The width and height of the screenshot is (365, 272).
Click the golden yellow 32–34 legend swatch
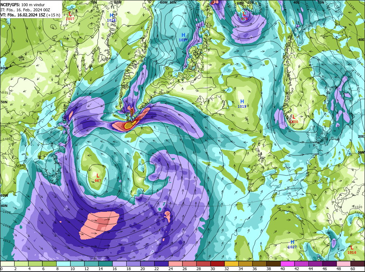point(232,264)
